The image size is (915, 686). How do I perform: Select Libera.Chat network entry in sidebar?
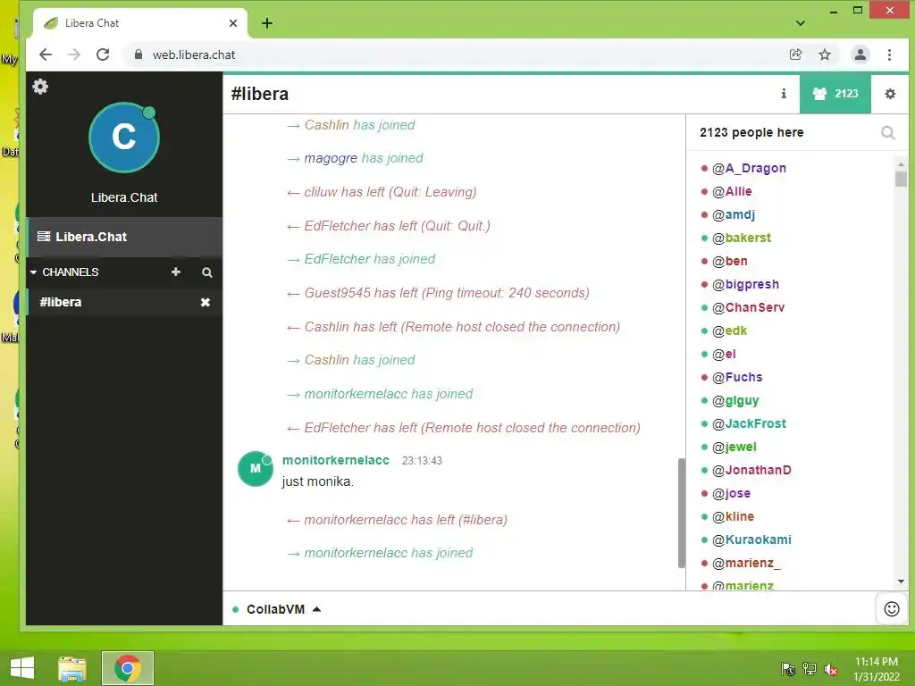tap(124, 237)
